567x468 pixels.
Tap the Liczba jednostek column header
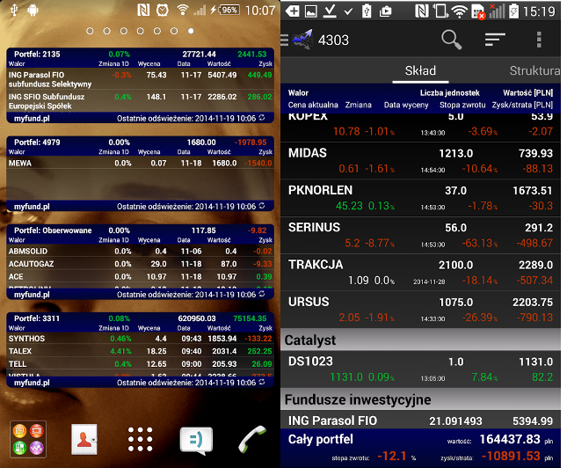pos(450,93)
